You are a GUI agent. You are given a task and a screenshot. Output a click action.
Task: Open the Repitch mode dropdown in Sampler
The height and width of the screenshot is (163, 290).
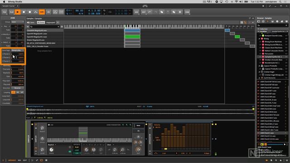click(x=52, y=145)
